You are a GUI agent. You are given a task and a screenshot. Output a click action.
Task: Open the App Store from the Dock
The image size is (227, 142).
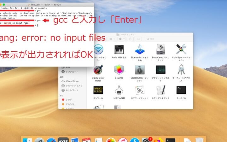(x=135, y=140)
